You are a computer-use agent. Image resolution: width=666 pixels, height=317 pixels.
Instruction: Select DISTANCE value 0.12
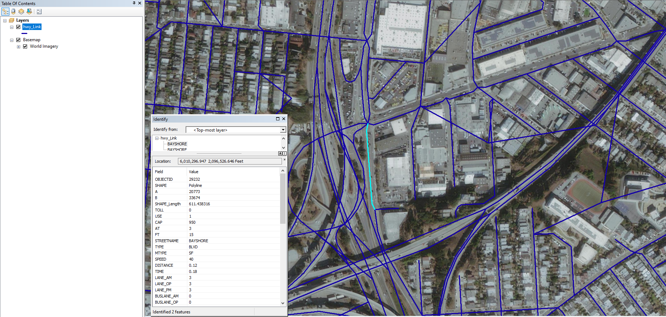[x=193, y=265]
